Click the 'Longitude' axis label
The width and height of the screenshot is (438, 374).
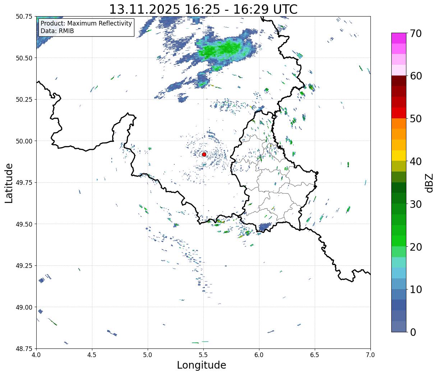point(202,365)
